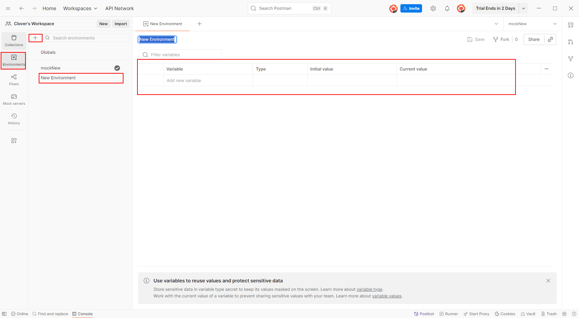
Task: Copy environment link icon beside Share
Action: pos(550,39)
